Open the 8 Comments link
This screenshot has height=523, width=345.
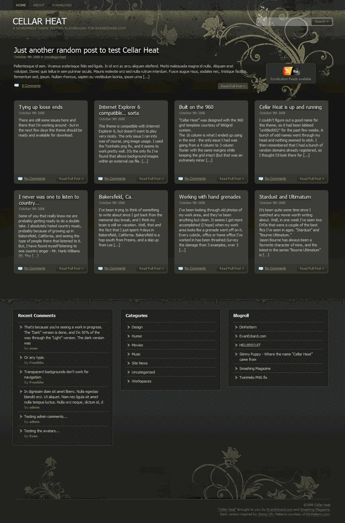point(31,86)
